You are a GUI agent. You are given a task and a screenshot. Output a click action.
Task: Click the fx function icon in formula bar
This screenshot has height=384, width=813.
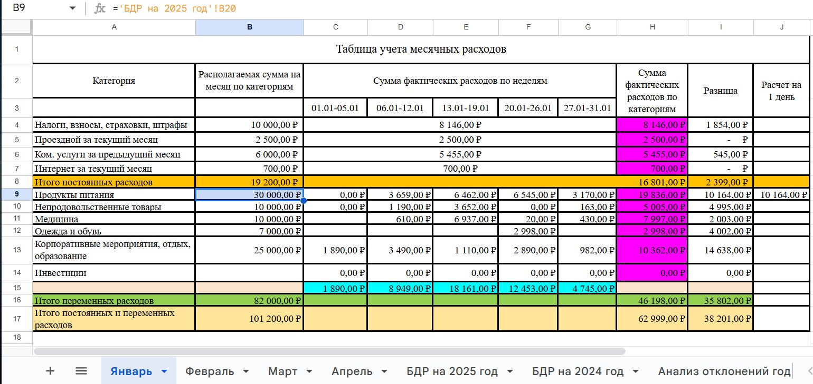point(100,8)
